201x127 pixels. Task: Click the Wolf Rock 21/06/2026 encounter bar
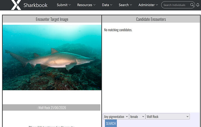pos(51,108)
